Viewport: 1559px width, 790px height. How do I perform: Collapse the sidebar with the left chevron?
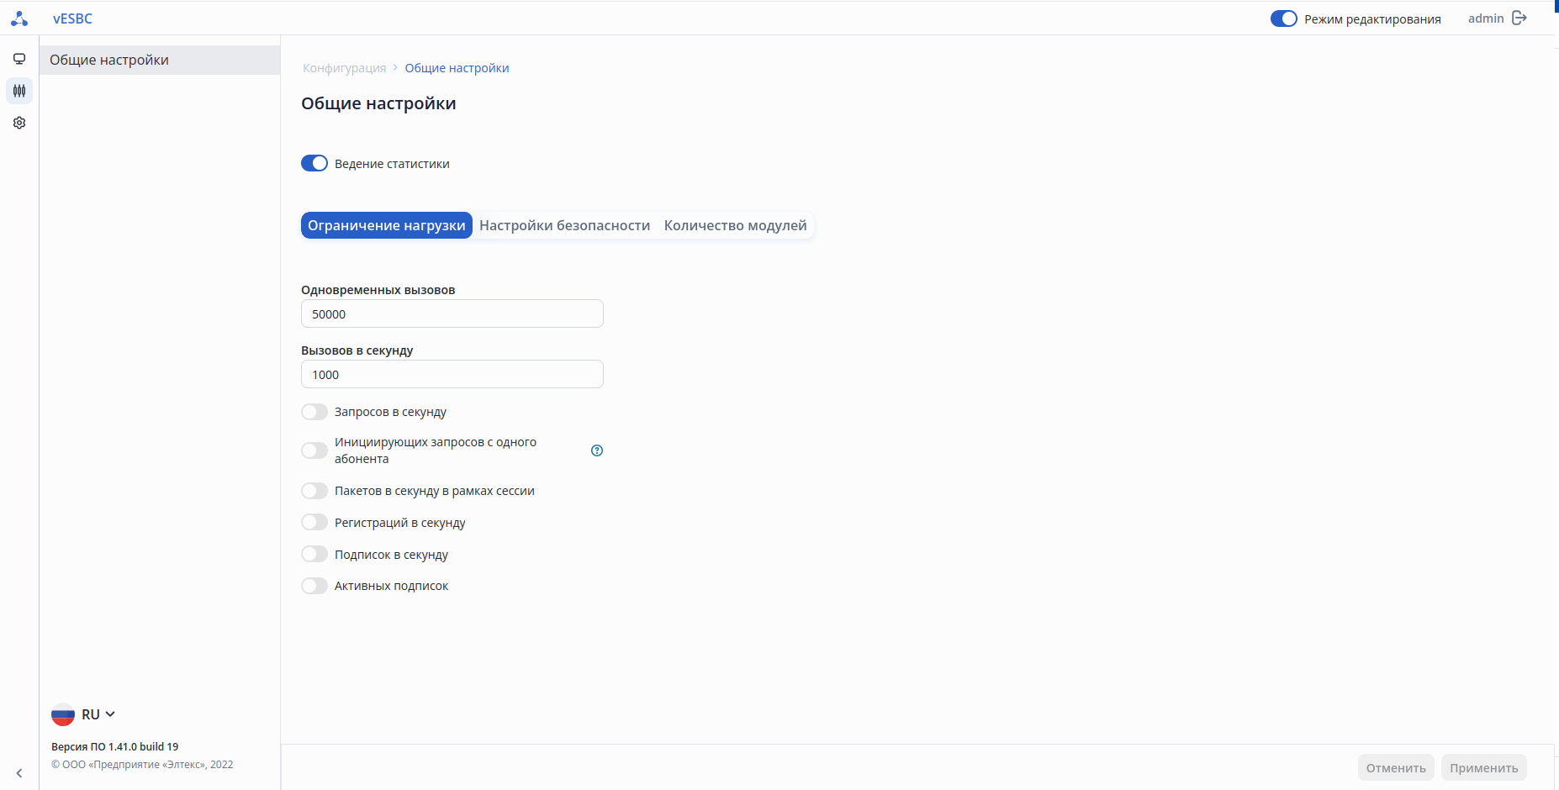(18, 773)
